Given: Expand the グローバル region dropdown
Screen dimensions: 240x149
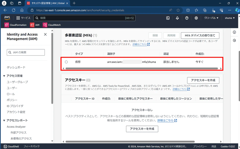Looking at the screenshot, I should coord(211,18).
